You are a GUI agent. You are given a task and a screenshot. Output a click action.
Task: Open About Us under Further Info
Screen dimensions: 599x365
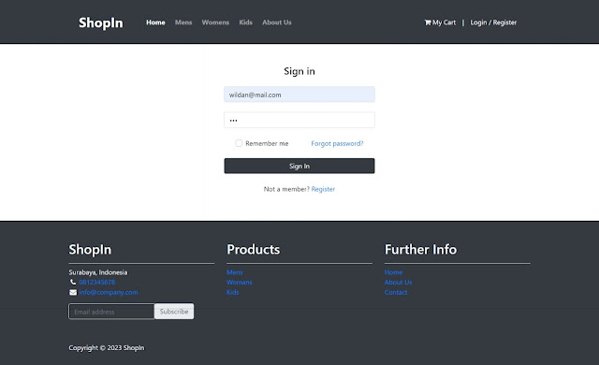pos(398,282)
